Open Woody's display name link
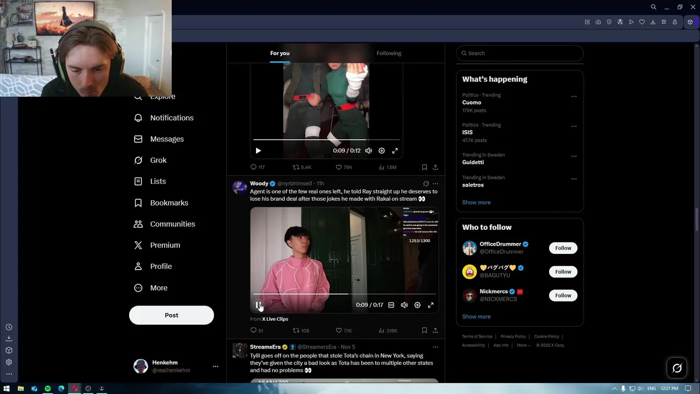Image resolution: width=700 pixels, height=394 pixels. 259,183
